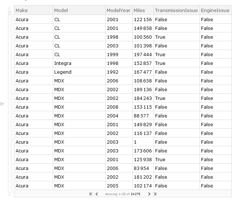Screen dimensions: 240x202
Task: Click the miles value 152 857
Action: tap(143, 63)
